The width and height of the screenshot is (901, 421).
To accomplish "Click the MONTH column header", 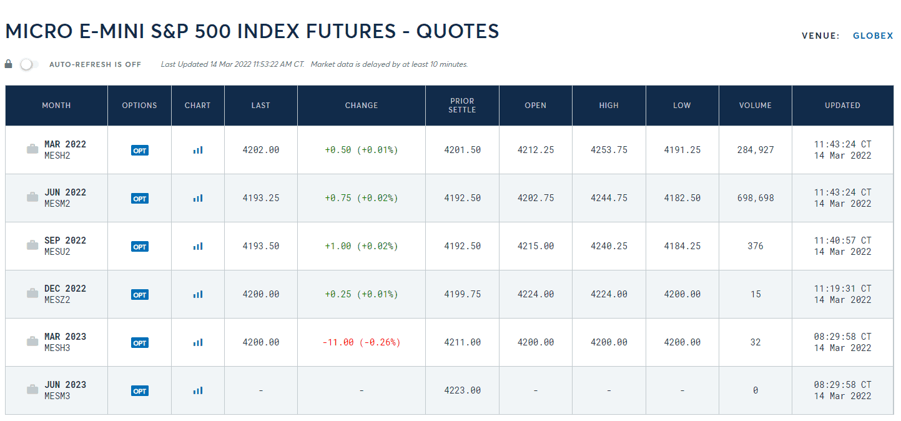I will (56, 106).
